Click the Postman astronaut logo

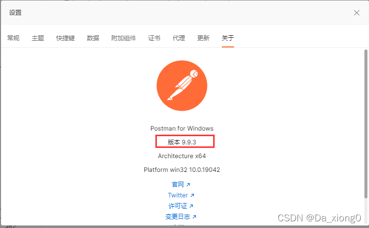click(x=182, y=86)
